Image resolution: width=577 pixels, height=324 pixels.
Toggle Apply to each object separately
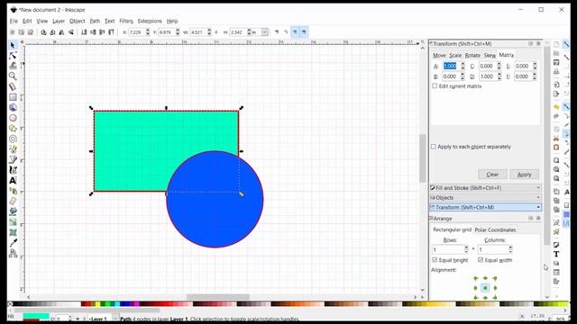[x=434, y=147]
